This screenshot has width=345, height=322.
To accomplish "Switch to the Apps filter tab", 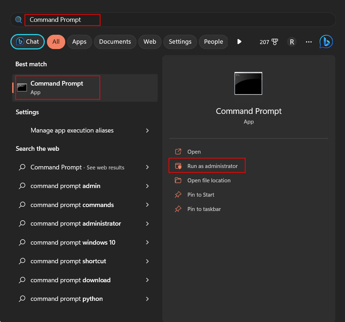I will click(x=79, y=42).
